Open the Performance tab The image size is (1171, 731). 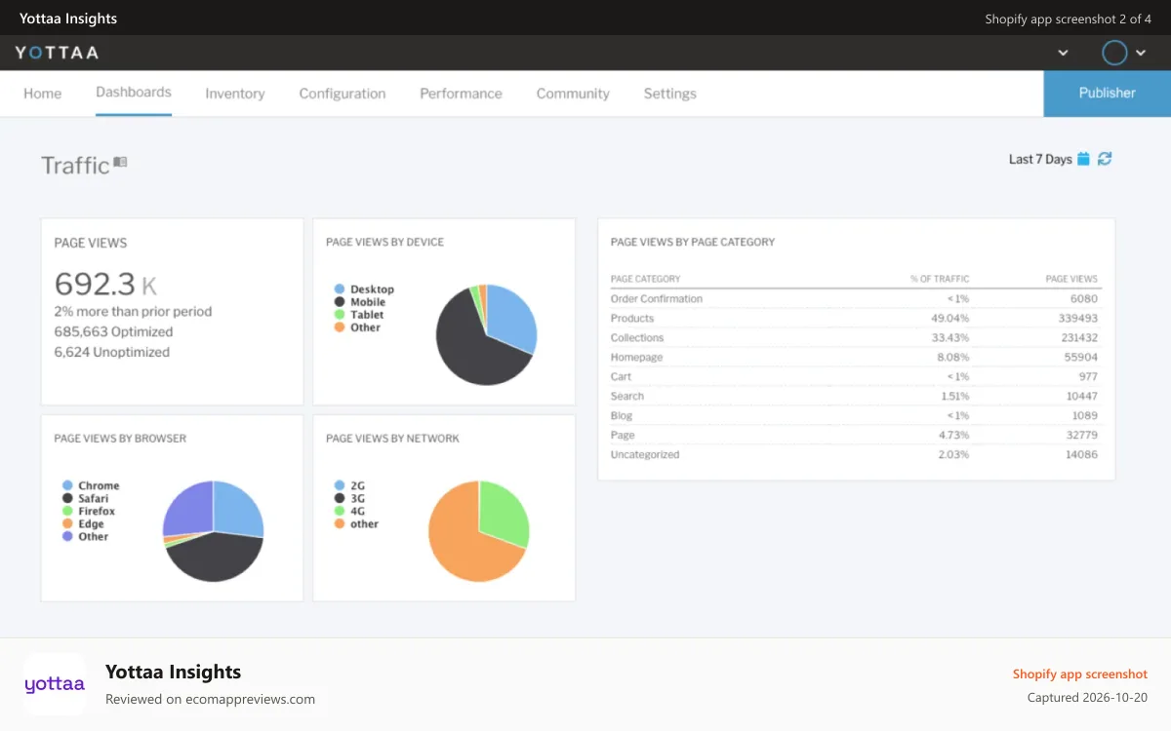[461, 94]
